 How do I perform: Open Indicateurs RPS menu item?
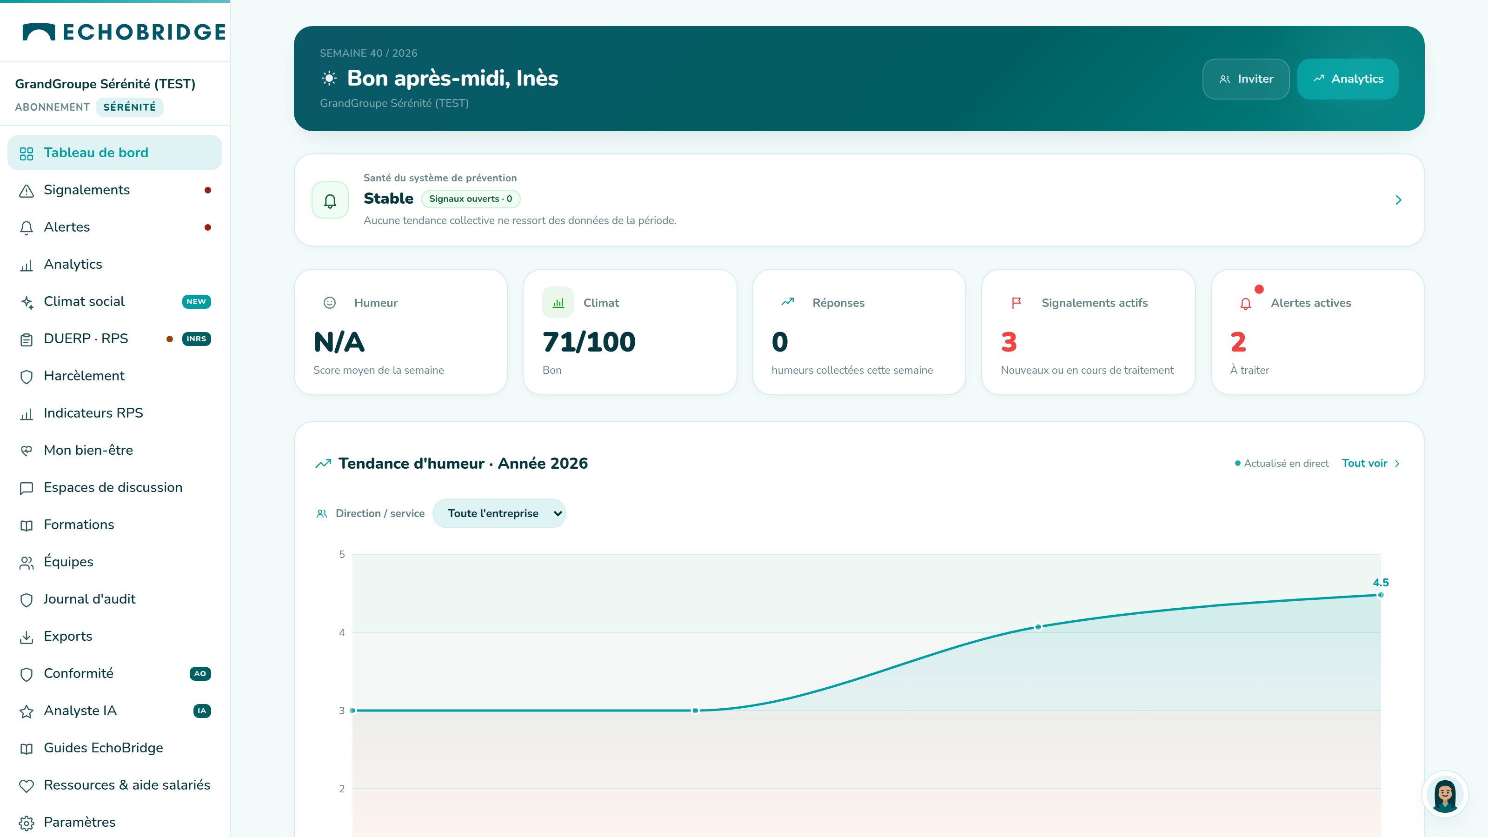(x=114, y=413)
